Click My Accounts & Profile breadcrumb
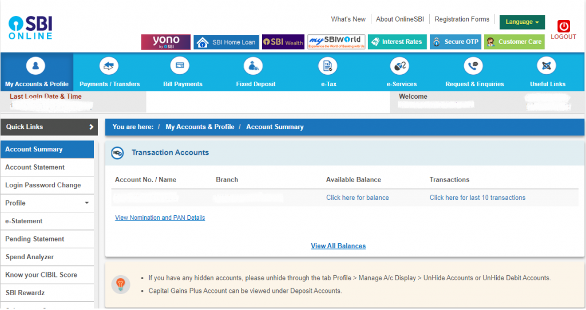This screenshot has width=586, height=310. coord(200,127)
